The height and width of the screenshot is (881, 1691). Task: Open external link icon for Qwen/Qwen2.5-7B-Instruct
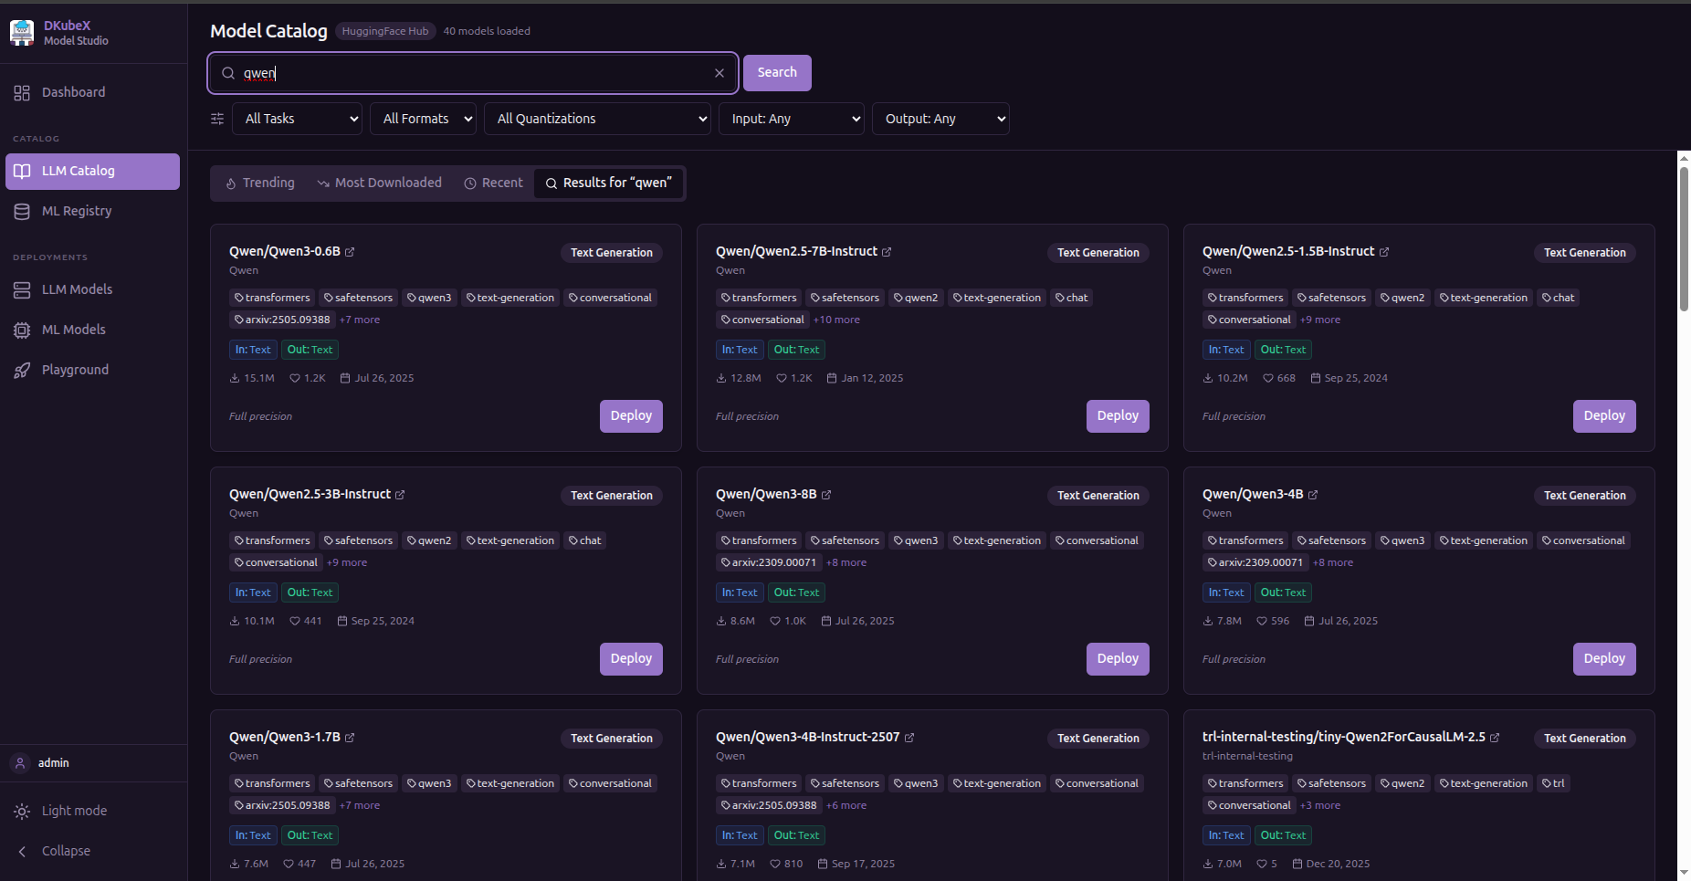click(887, 252)
